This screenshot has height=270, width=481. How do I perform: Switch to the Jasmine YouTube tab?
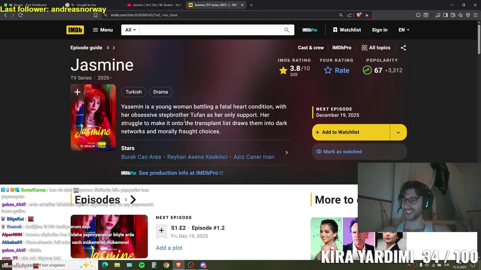[154, 5]
